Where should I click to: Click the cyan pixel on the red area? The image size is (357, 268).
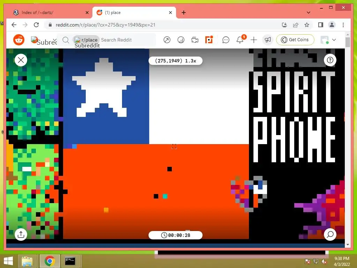(x=165, y=196)
